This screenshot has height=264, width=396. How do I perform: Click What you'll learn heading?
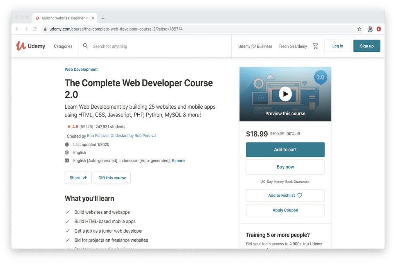(x=89, y=198)
